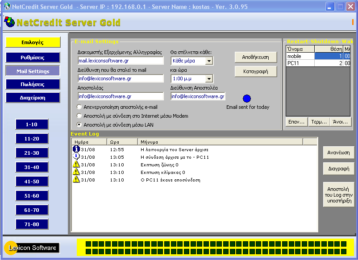Show stations 11-20
This screenshot has width=358, height=260.
click(x=32, y=139)
